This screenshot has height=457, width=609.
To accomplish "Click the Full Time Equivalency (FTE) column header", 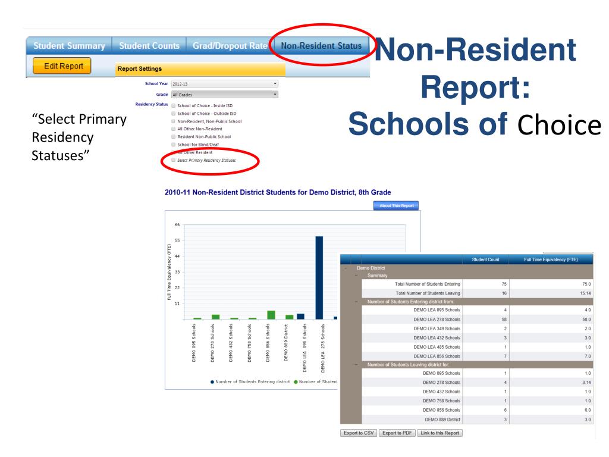I will tap(551, 259).
